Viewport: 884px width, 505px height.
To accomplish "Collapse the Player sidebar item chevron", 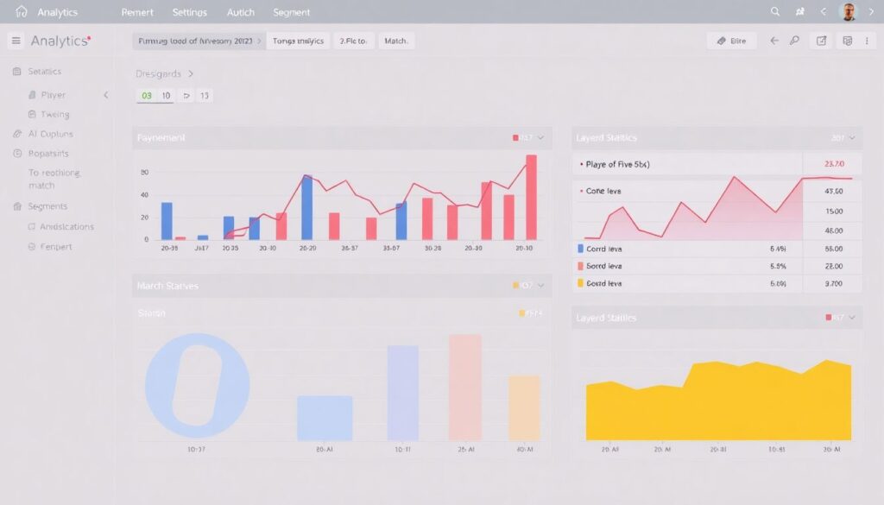I will pos(106,95).
